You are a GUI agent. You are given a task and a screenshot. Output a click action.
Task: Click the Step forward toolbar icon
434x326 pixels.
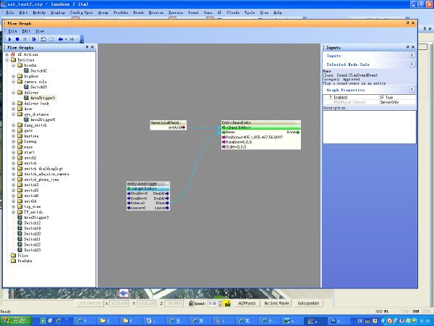pyautogui.click(x=34, y=39)
